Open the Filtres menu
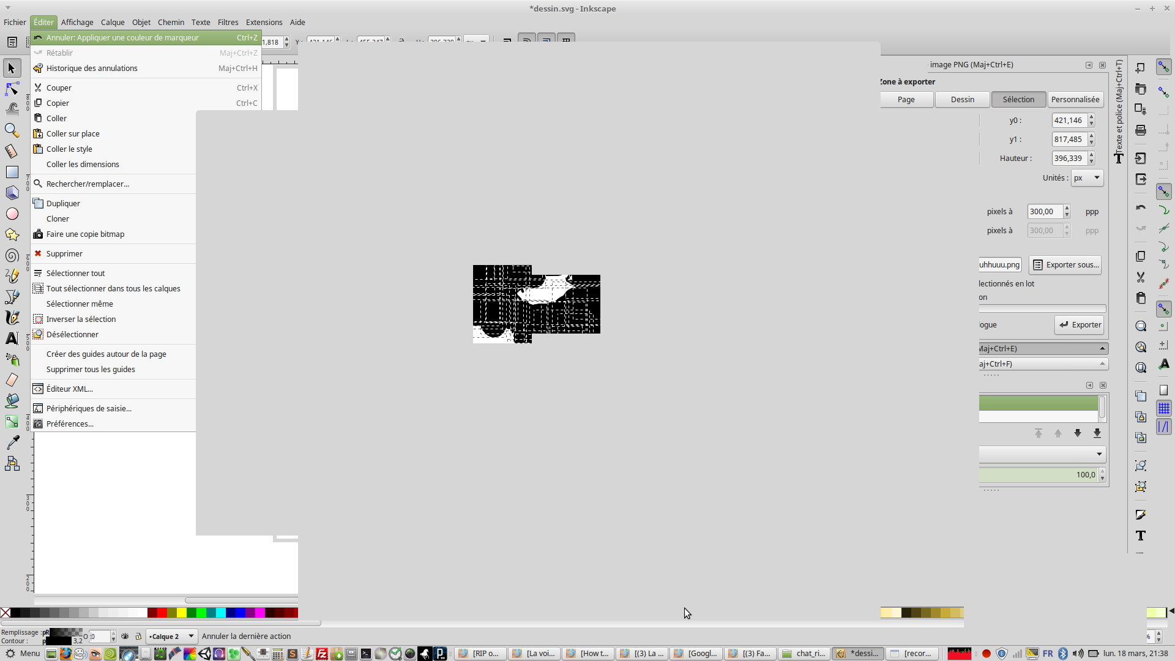Image resolution: width=1175 pixels, height=661 pixels. pyautogui.click(x=228, y=22)
